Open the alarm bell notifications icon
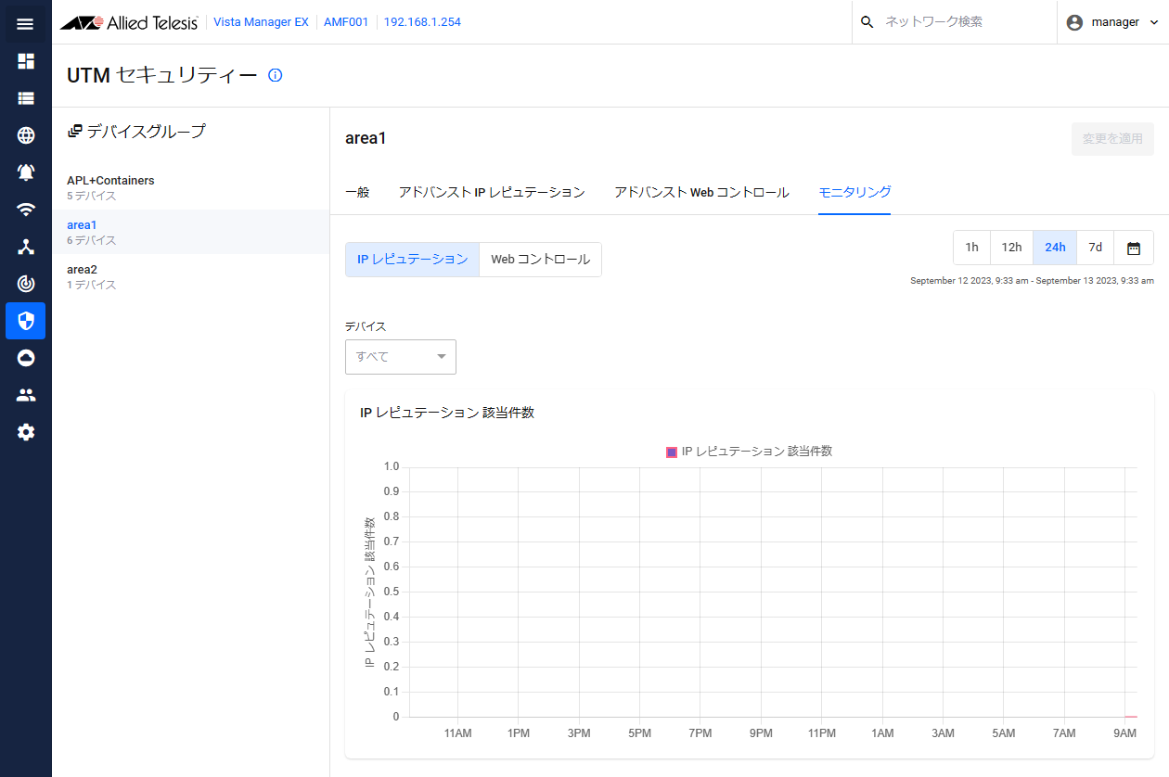The height and width of the screenshot is (777, 1169). pyautogui.click(x=26, y=172)
